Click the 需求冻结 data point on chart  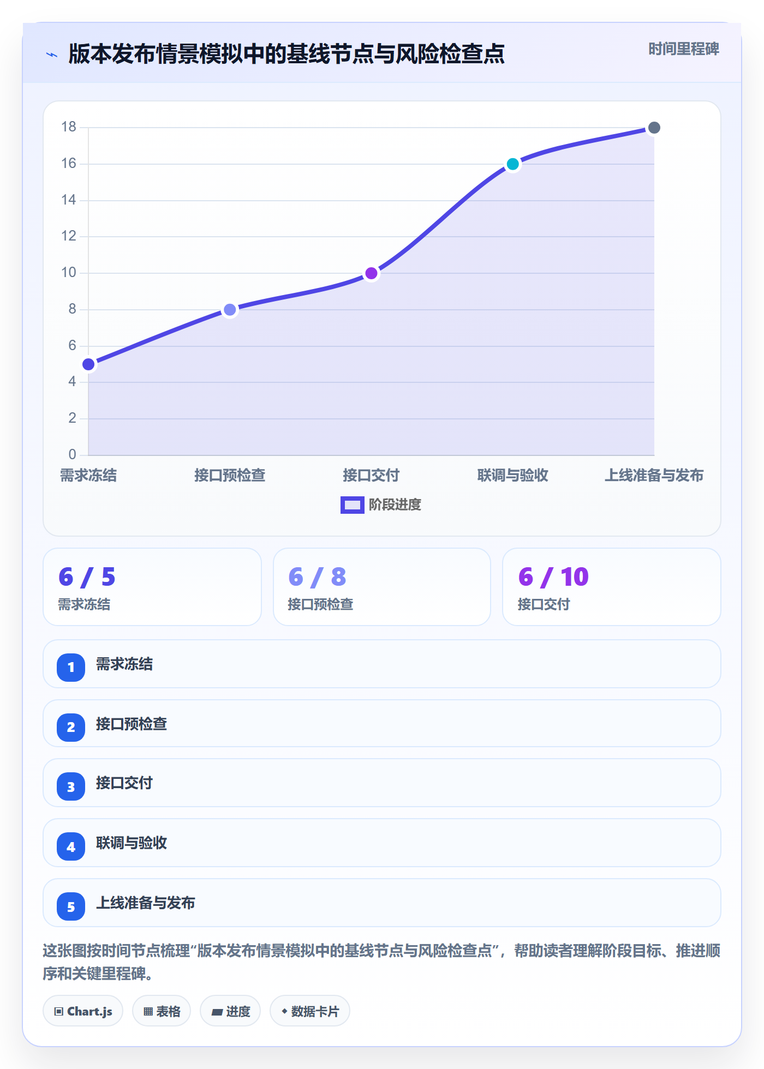pos(88,364)
